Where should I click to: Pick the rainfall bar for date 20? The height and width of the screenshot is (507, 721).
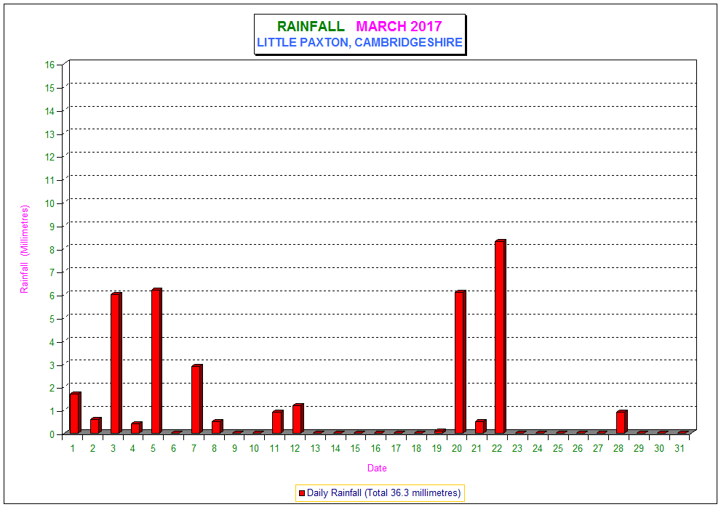[460, 362]
